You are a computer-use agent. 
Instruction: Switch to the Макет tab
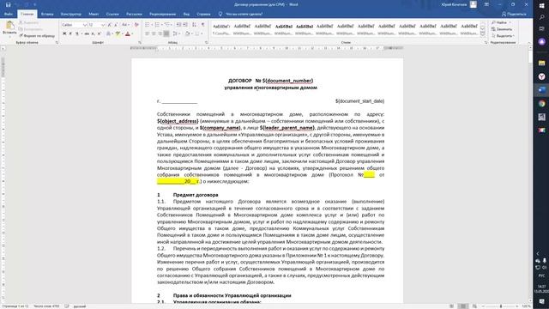[x=94, y=14]
